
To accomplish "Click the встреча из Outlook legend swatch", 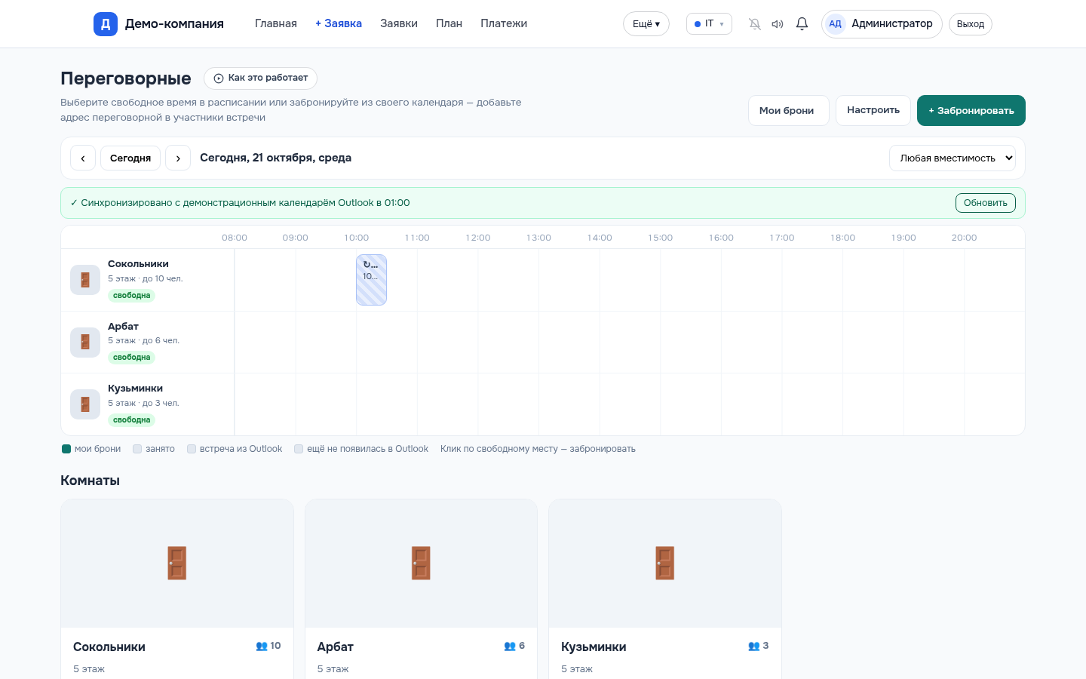I will [x=192, y=449].
